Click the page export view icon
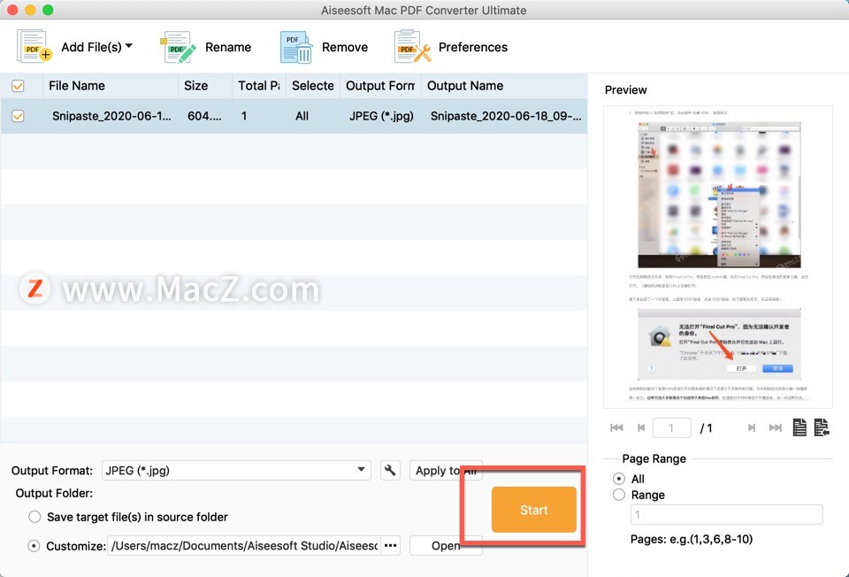The width and height of the screenshot is (849, 577). pyautogui.click(x=822, y=427)
